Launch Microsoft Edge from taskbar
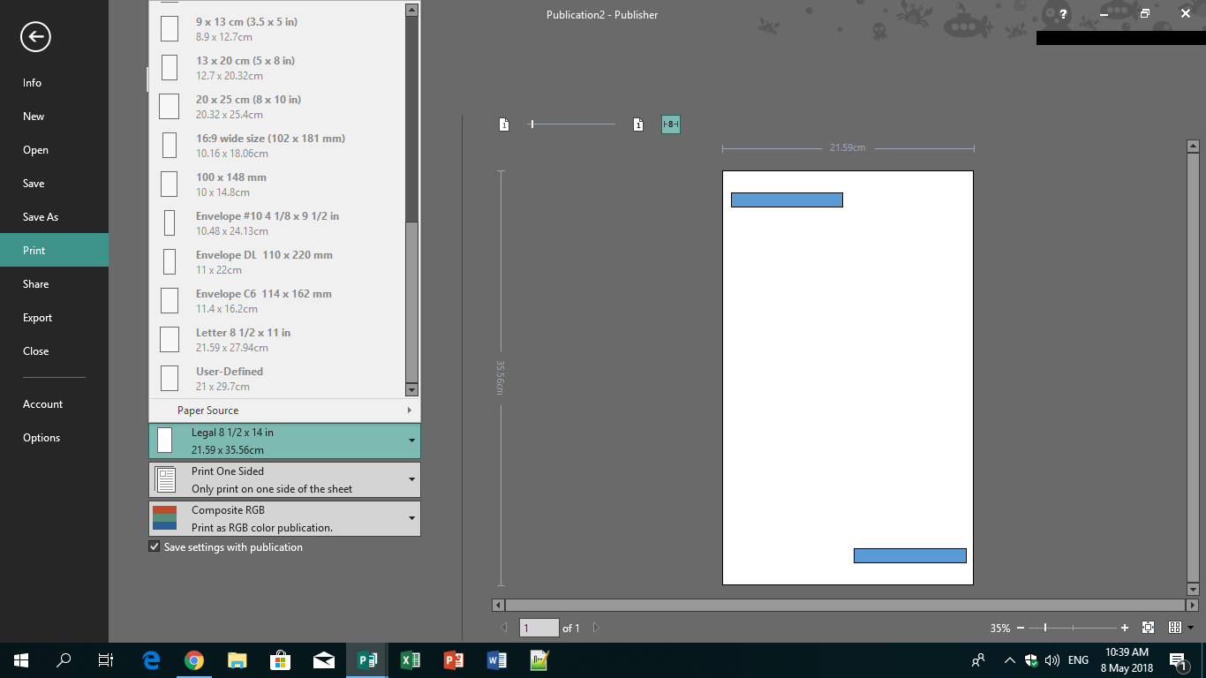Screen dimensions: 1206x678 [x=151, y=660]
